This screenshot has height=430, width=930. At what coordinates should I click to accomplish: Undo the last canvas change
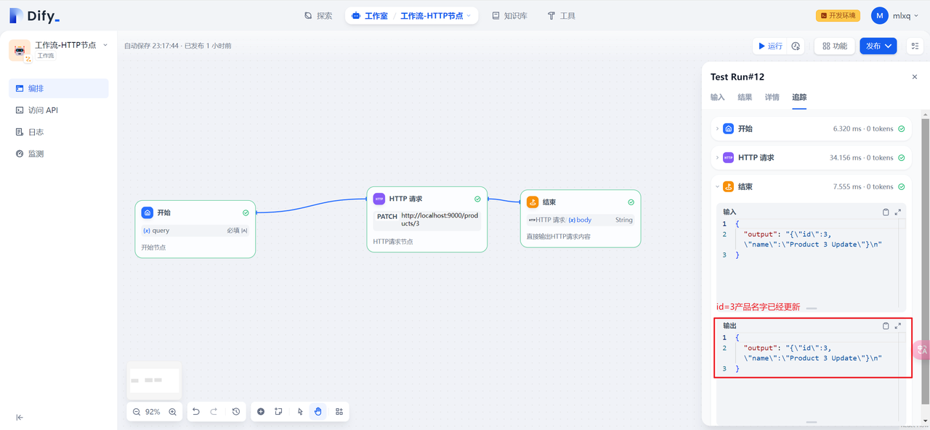coord(195,411)
